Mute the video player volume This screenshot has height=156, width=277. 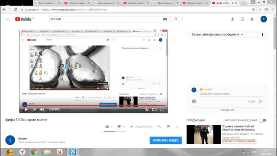click(42, 110)
